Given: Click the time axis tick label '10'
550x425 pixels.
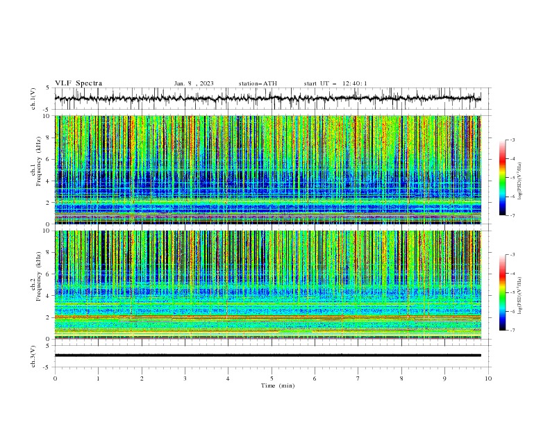Looking at the screenshot, I should point(488,378).
